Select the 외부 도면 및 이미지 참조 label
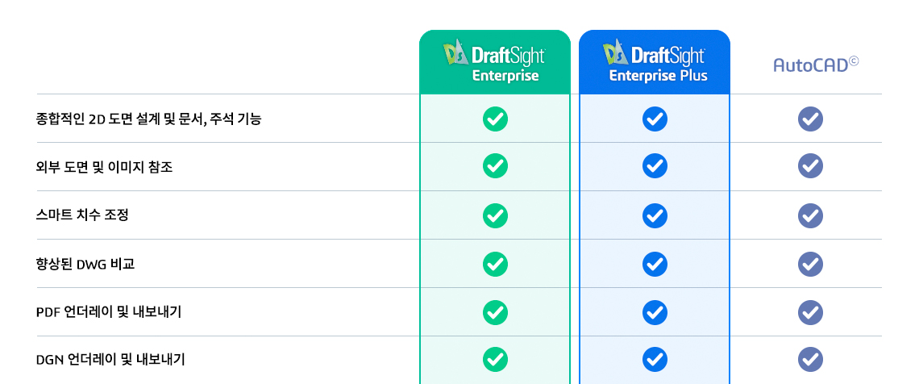 click(104, 168)
